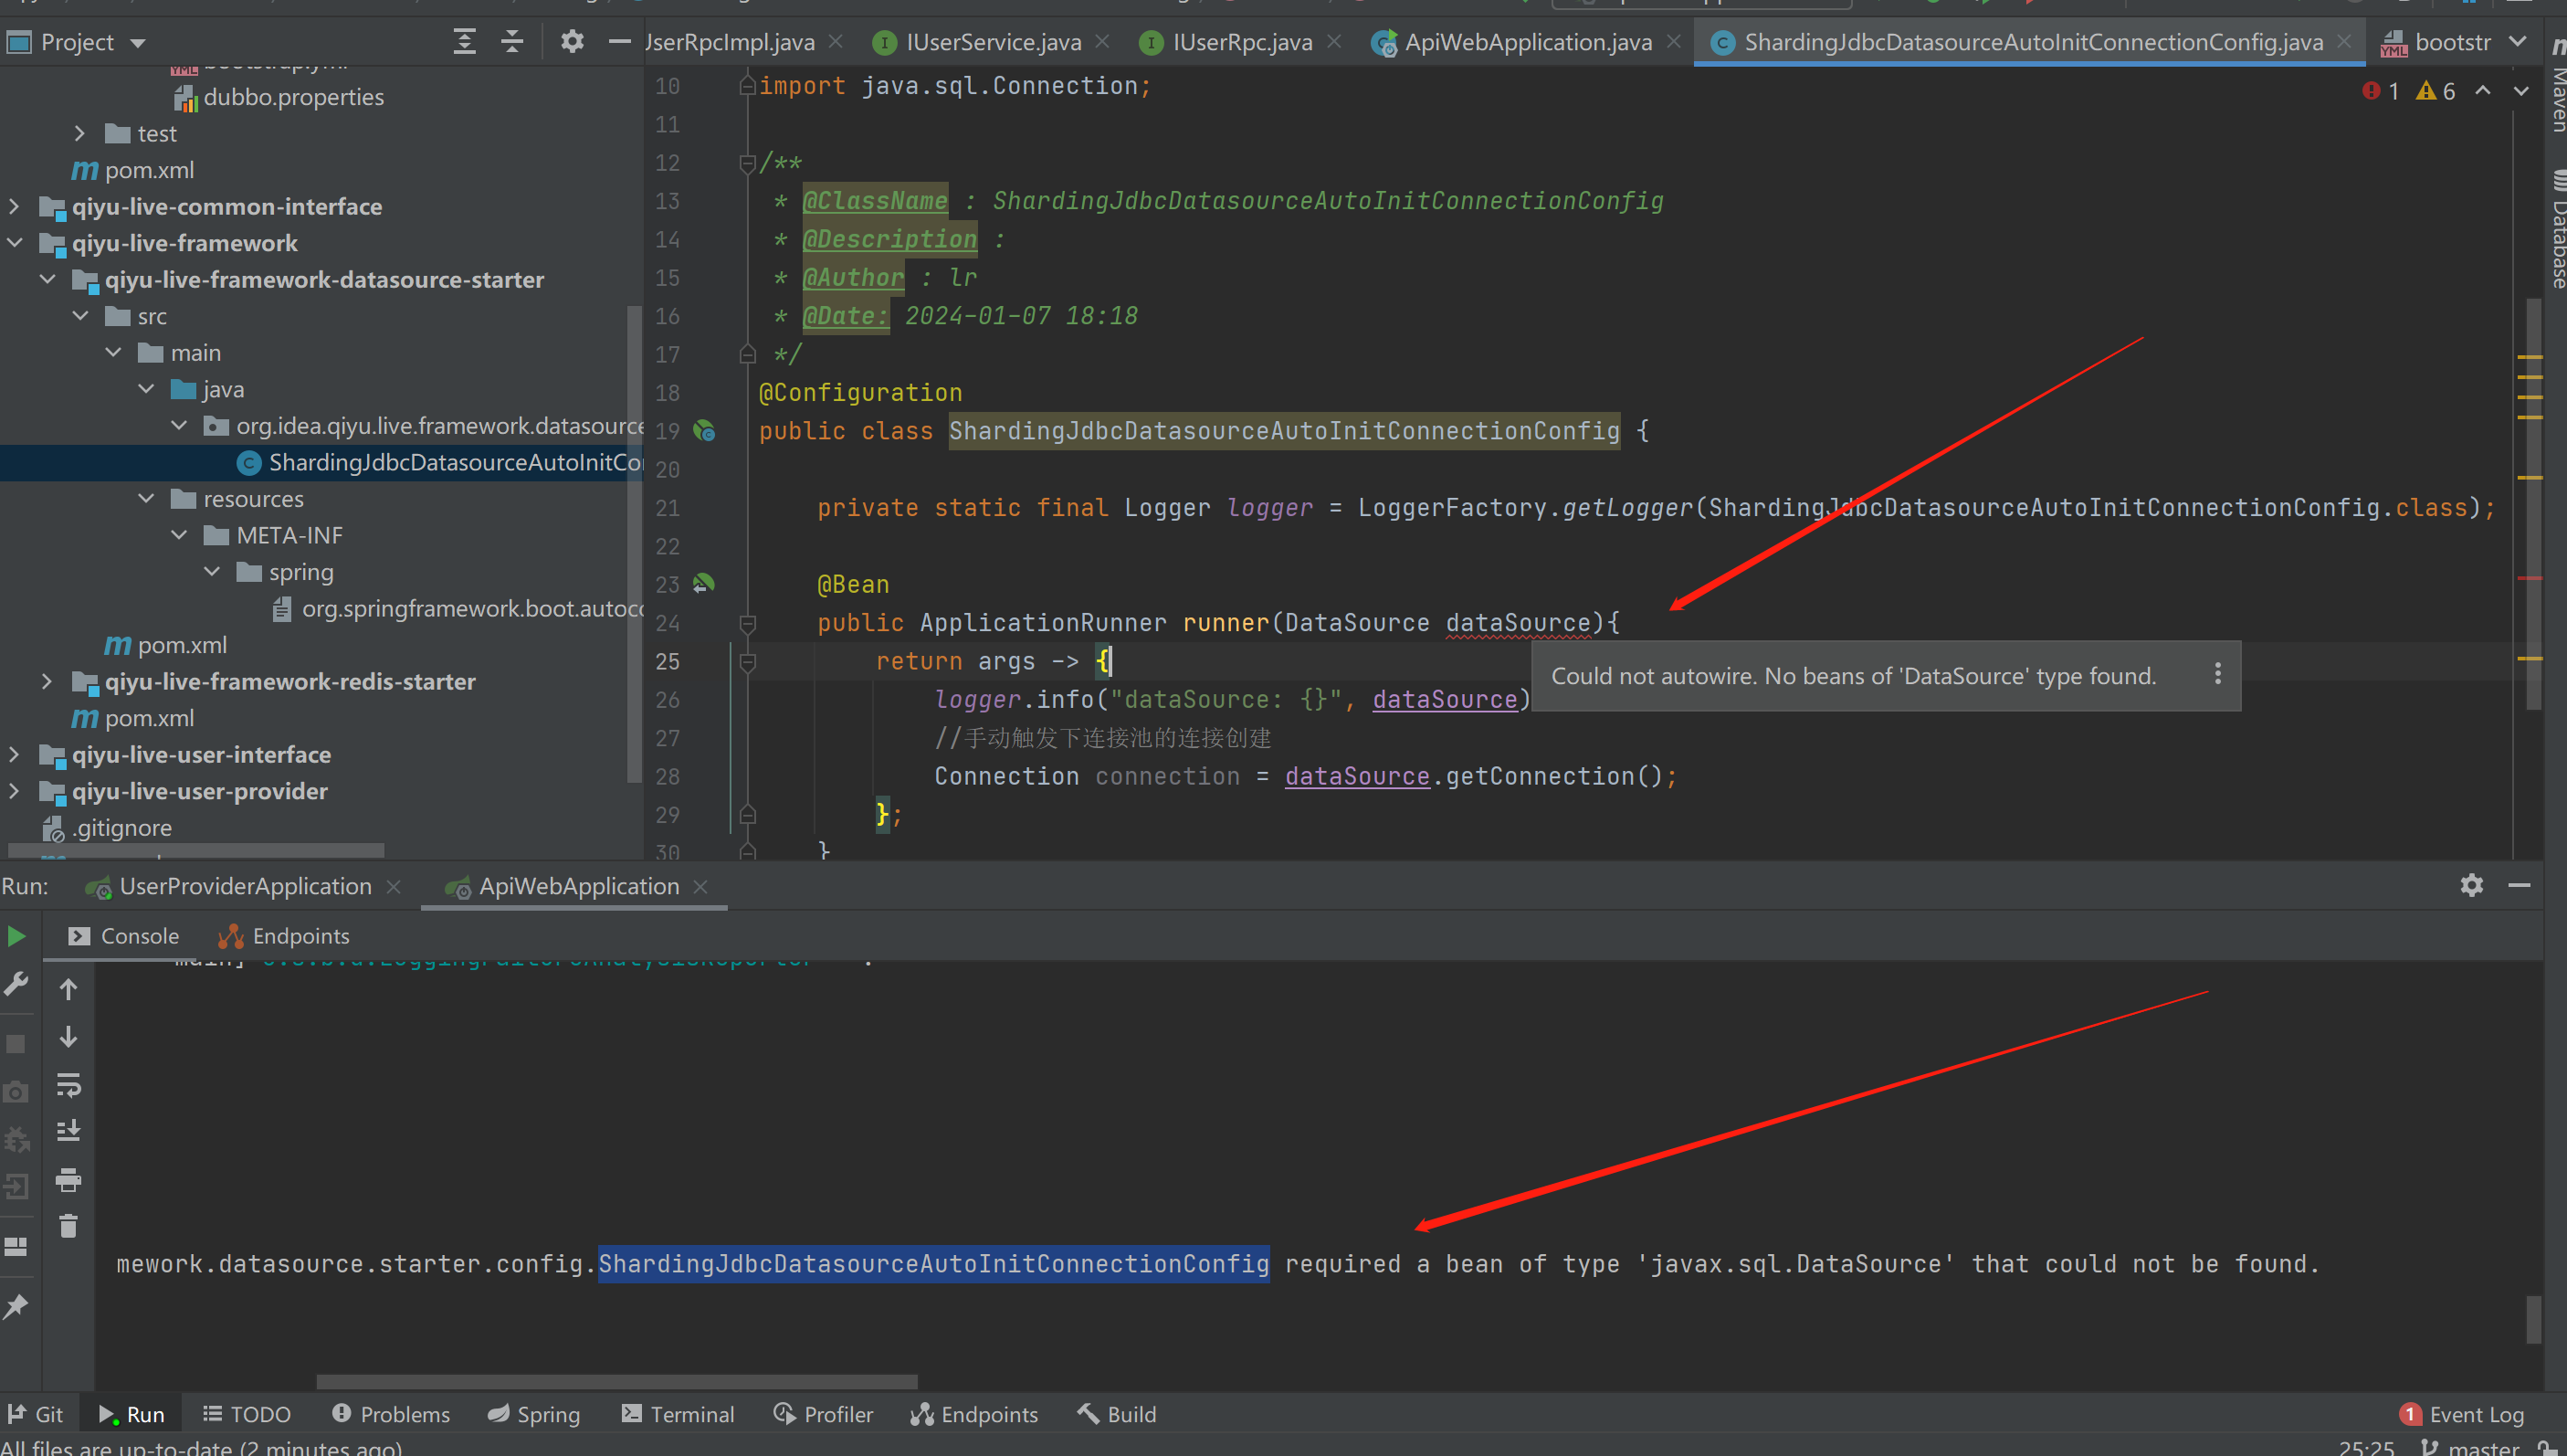The width and height of the screenshot is (2567, 1456).
Task: Open Problems tool window
Action: point(392,1414)
